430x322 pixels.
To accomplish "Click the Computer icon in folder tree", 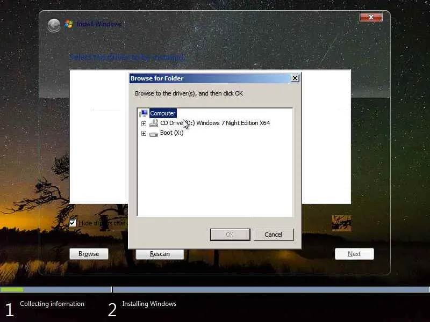I will (x=144, y=113).
